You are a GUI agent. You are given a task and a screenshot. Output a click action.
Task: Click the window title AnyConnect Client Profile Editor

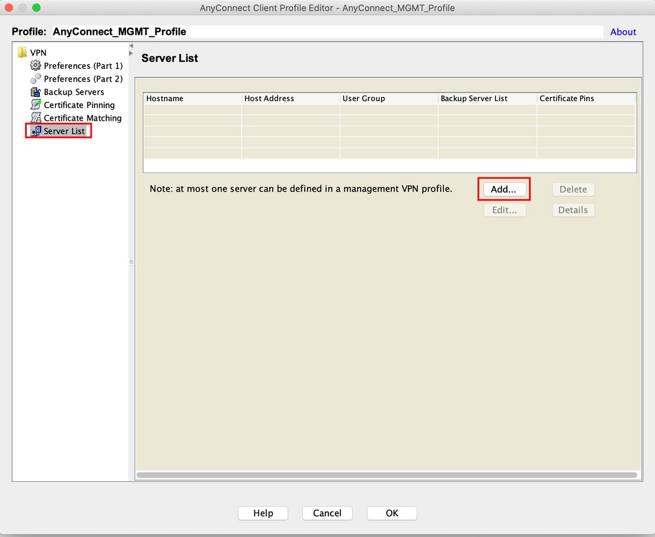[327, 8]
